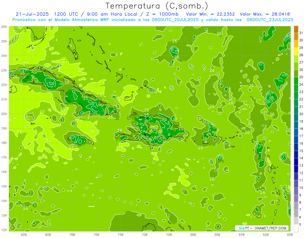Screen dimensions: 308x238
Task: Click the latitude axis label "24N"
Action: [4, 56]
